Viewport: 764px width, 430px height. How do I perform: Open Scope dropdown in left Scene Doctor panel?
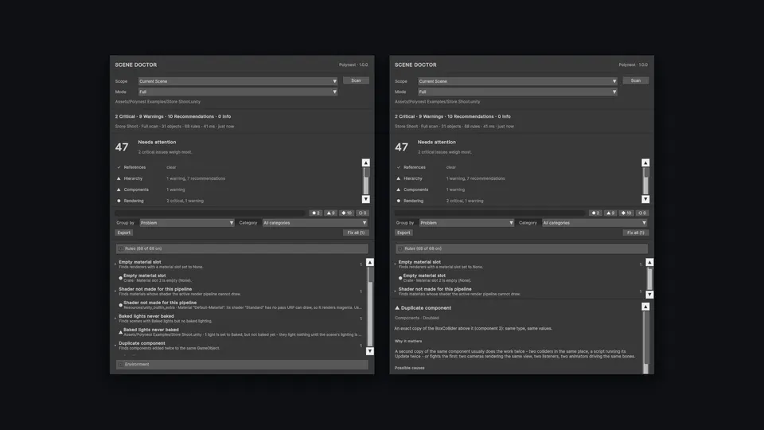pos(238,81)
